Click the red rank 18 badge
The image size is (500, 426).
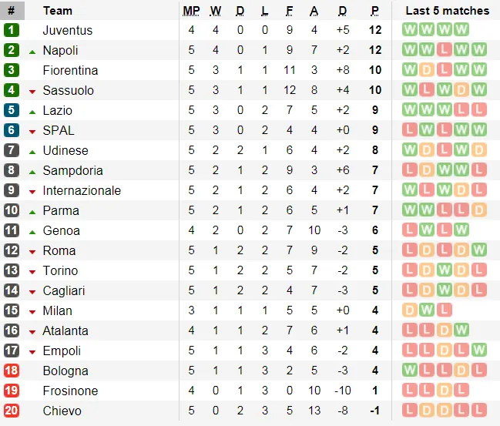click(12, 371)
